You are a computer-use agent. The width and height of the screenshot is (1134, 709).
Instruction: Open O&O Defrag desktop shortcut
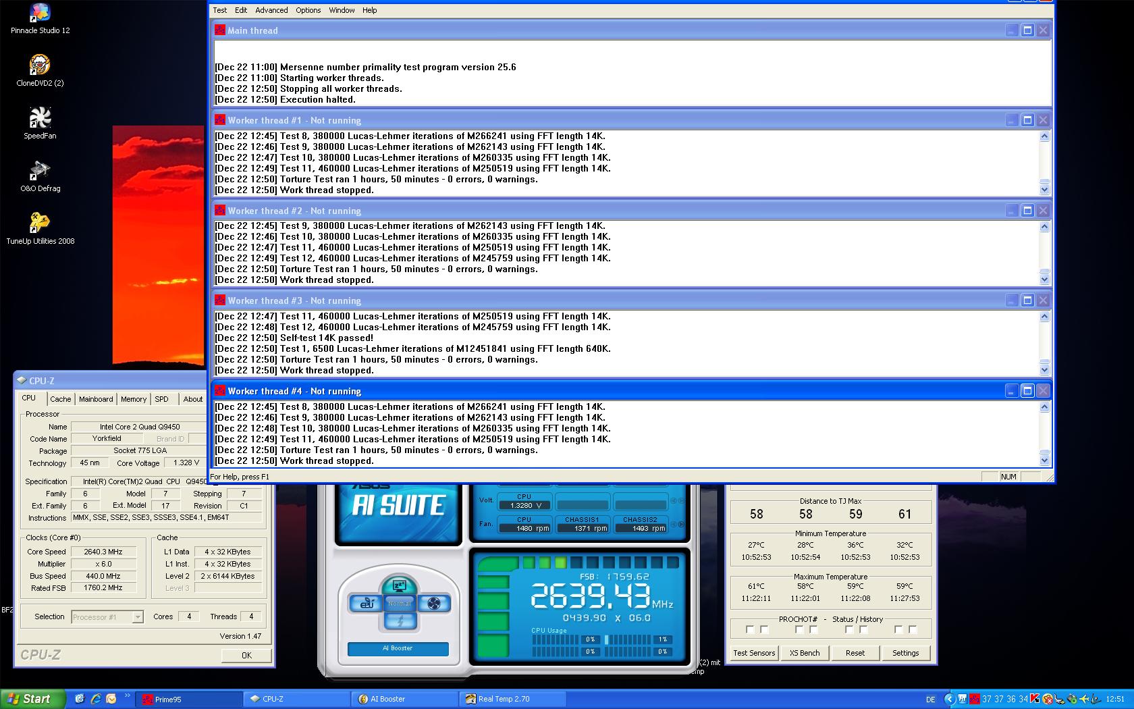pyautogui.click(x=40, y=177)
